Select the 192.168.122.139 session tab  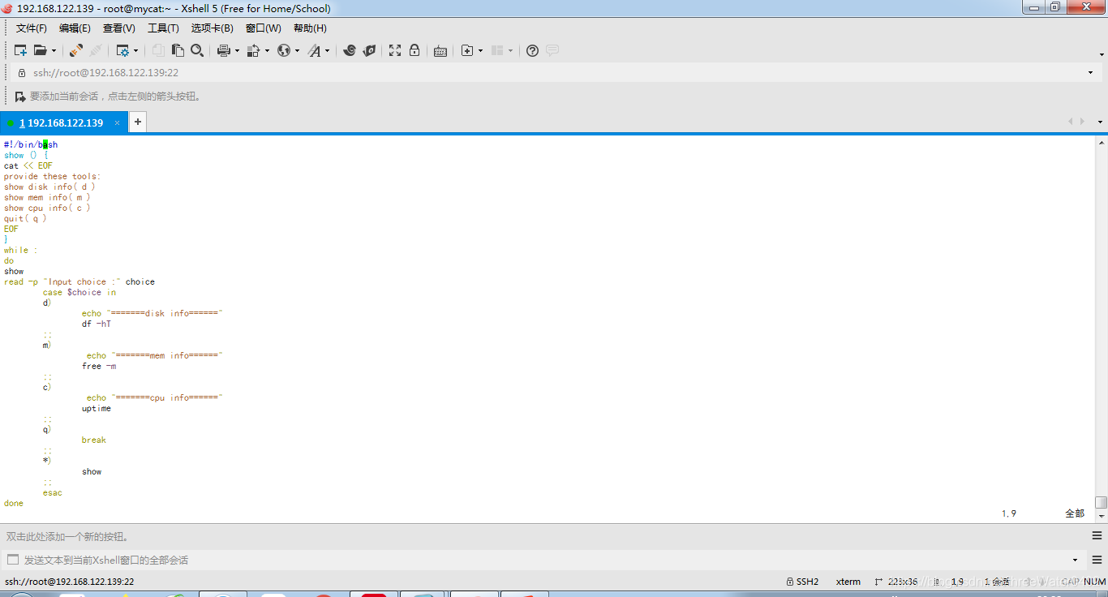tap(64, 123)
